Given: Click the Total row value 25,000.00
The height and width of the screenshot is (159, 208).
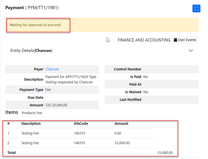Looking at the screenshot, I should [x=165, y=153].
